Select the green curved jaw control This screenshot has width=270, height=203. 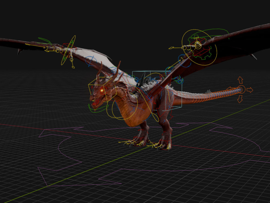pyautogui.click(x=98, y=109)
